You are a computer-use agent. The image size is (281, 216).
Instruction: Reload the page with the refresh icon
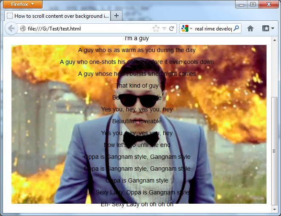tap(172, 28)
